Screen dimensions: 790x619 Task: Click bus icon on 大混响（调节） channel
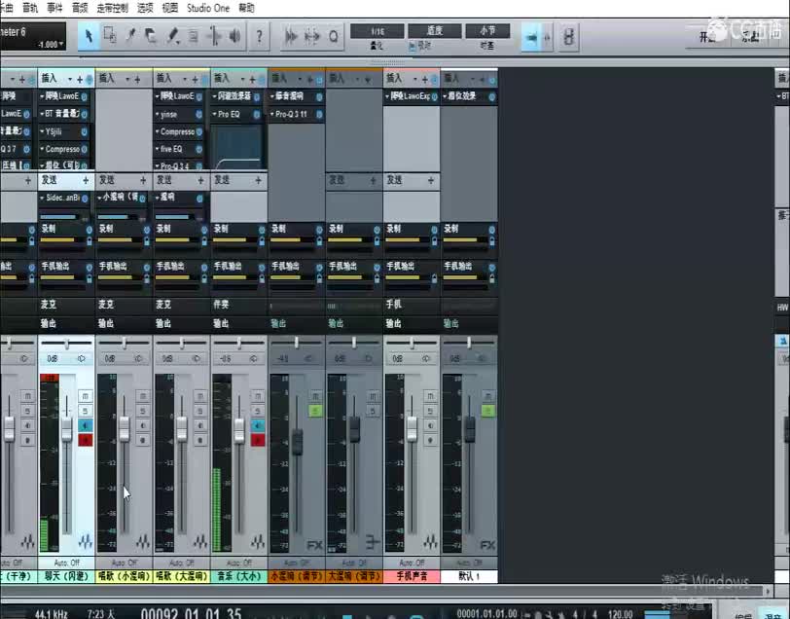372,543
